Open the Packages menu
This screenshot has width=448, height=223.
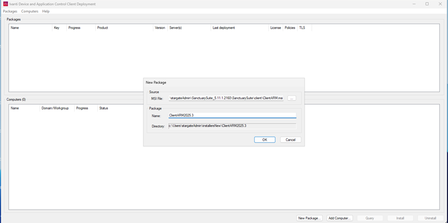[x=10, y=11]
